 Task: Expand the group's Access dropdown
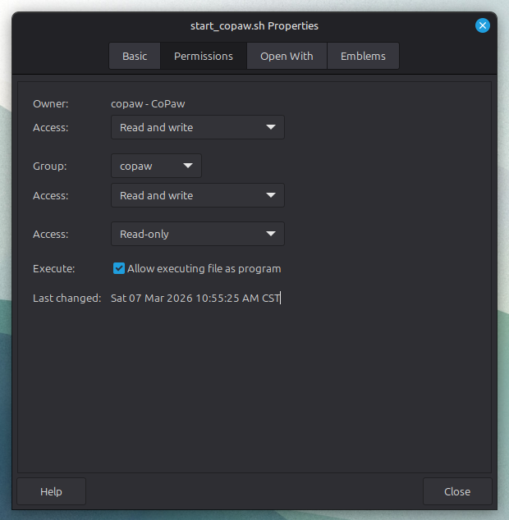tap(197, 196)
